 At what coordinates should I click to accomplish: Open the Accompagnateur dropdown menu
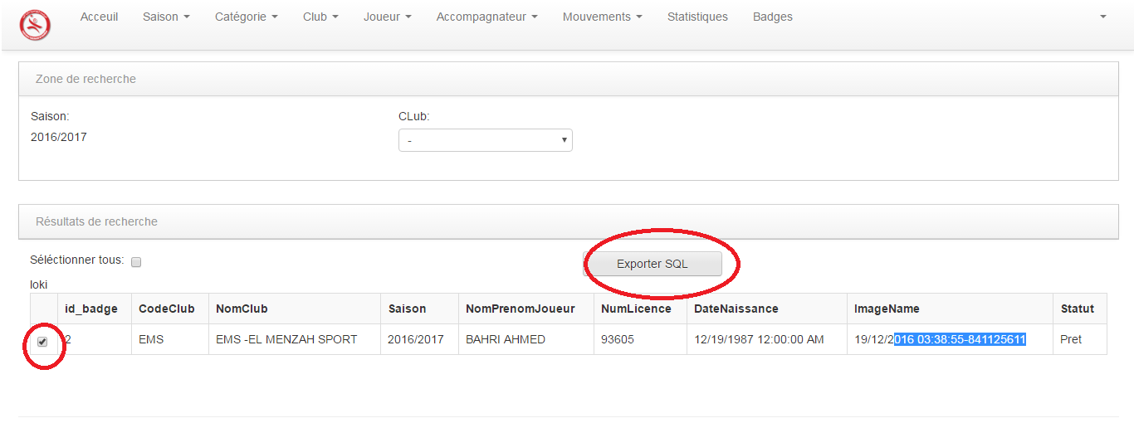point(486,17)
